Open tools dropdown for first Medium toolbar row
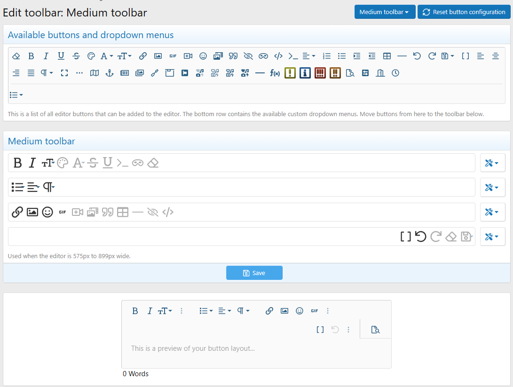 [492, 163]
